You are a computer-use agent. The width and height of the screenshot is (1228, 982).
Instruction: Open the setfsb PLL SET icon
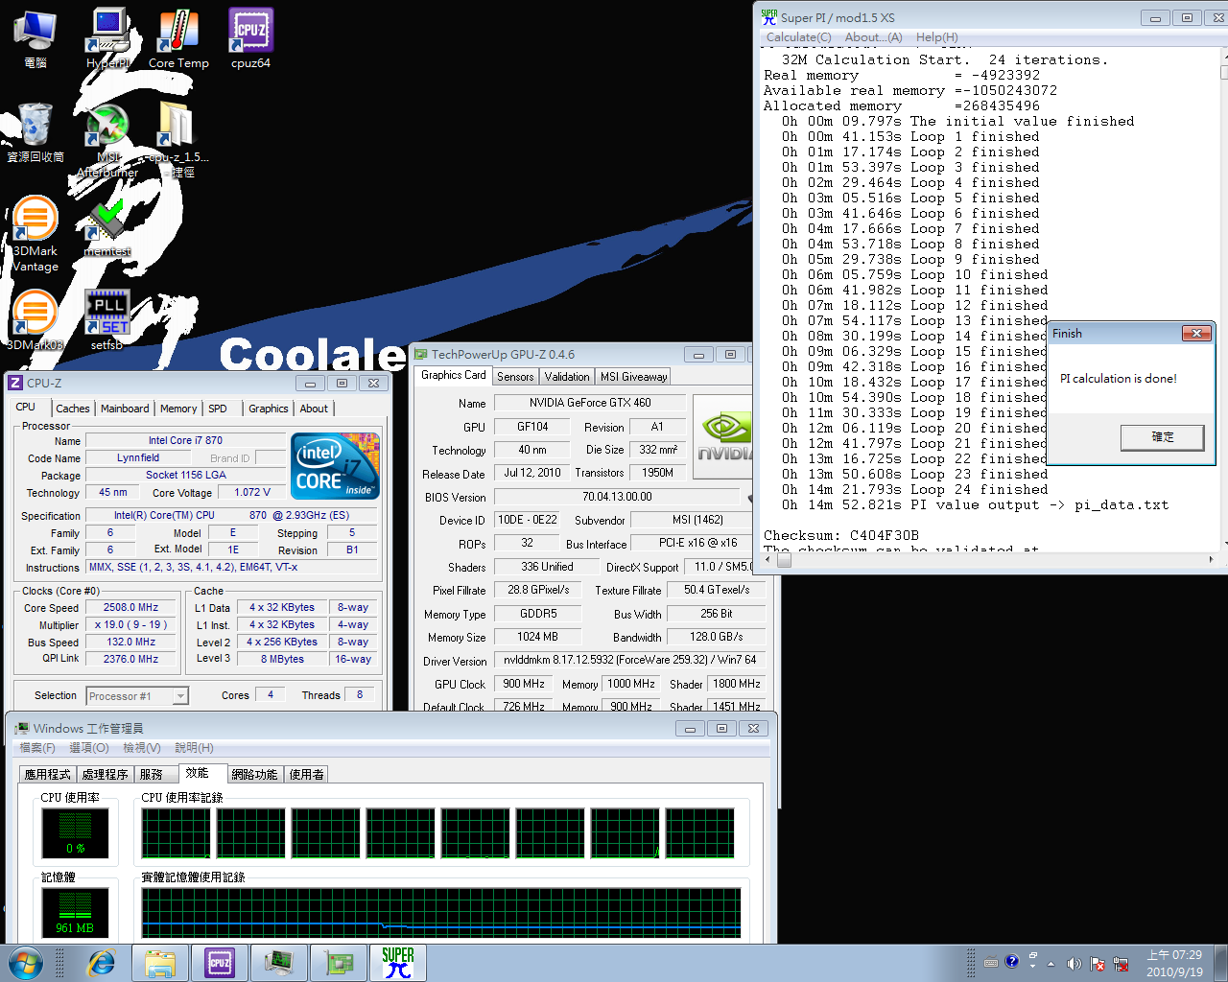(x=107, y=319)
